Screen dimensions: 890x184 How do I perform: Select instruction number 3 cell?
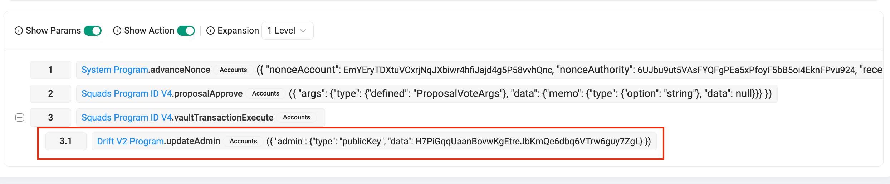(50, 117)
